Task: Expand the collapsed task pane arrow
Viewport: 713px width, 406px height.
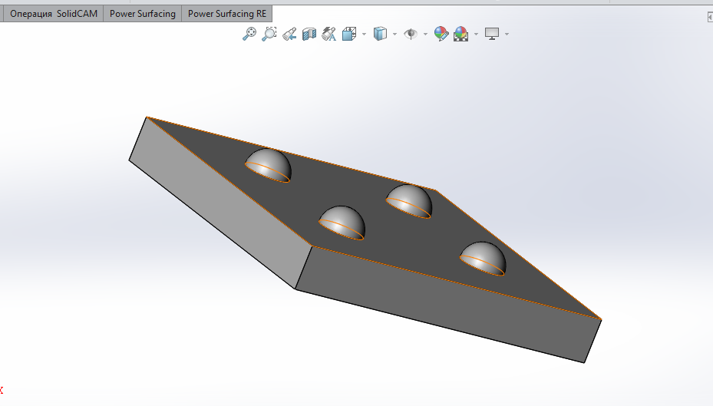Action: 710,17
